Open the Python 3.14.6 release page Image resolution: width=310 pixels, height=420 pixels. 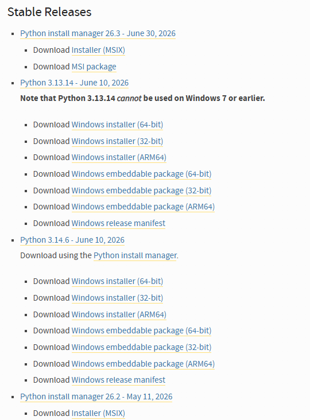(x=72, y=240)
